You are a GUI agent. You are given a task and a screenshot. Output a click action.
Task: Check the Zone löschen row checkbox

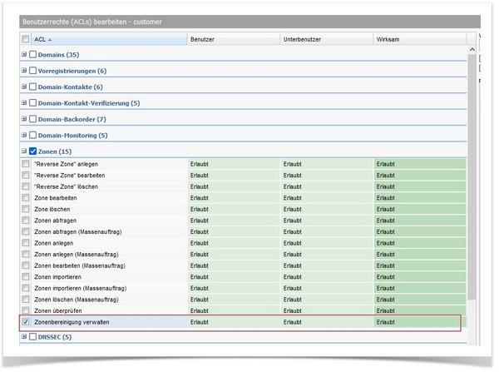coord(26,209)
